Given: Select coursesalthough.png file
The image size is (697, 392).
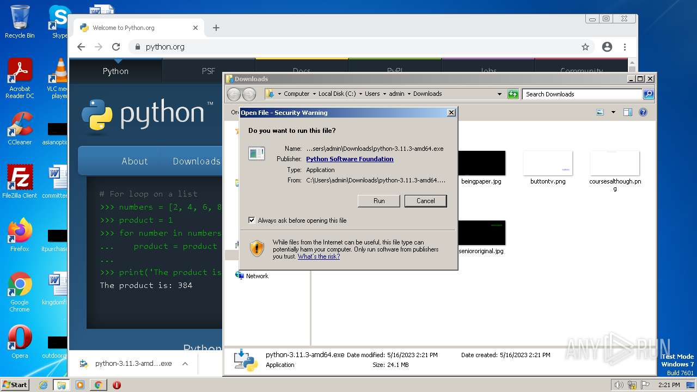Looking at the screenshot, I should [x=615, y=171].
